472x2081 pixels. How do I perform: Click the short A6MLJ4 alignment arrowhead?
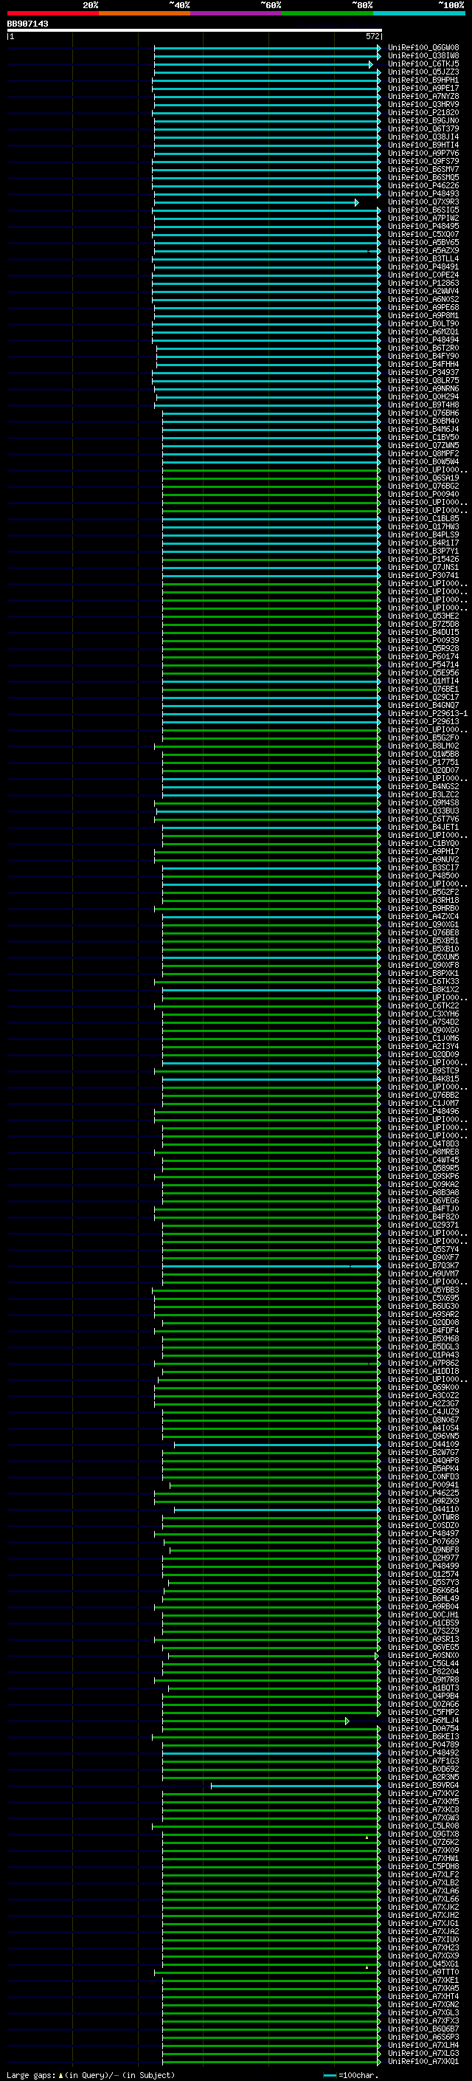tap(347, 1721)
